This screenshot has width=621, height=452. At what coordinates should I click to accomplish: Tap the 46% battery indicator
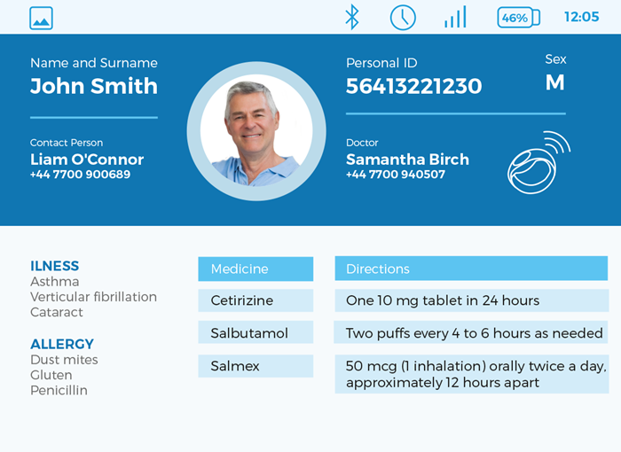518,17
